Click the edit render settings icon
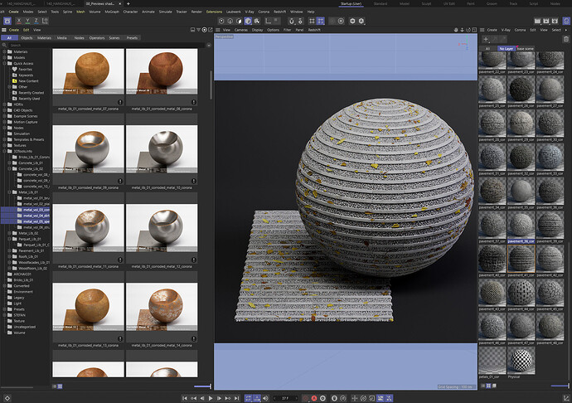The width and height of the screenshot is (572, 403). [x=555, y=22]
